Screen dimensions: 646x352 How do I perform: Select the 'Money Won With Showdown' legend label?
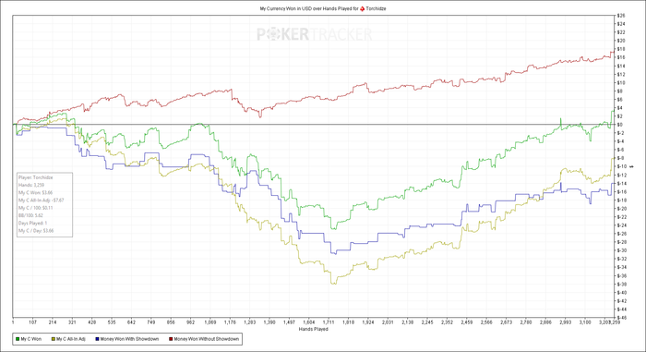129,339
